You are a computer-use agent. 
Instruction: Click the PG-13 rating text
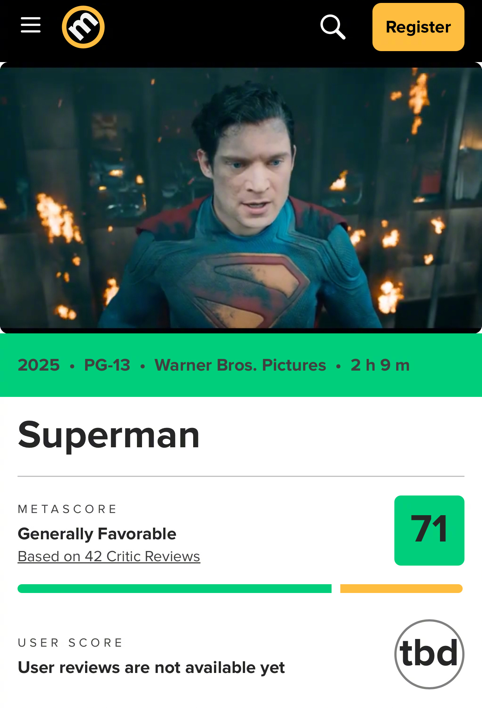(107, 365)
